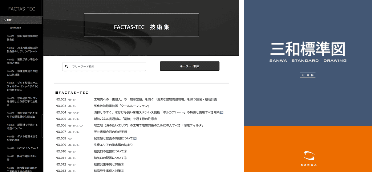Click the magnifier icon in the free-word search box

tap(67, 66)
